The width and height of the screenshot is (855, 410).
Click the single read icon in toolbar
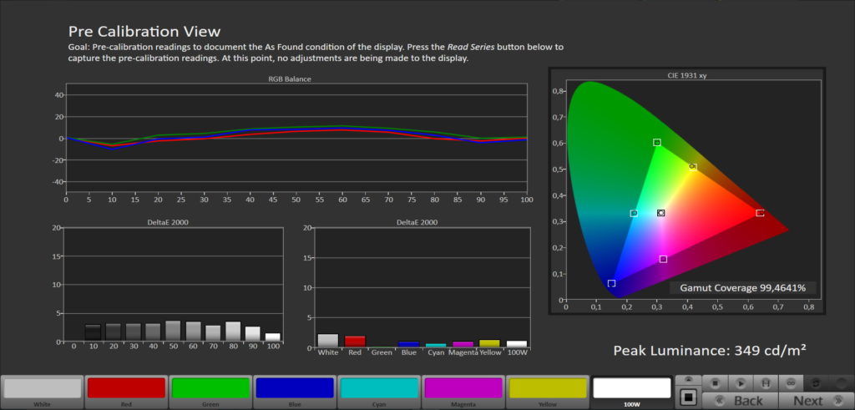click(x=766, y=383)
